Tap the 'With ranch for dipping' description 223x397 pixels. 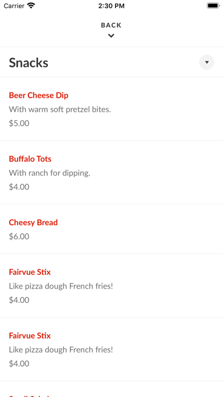(49, 173)
